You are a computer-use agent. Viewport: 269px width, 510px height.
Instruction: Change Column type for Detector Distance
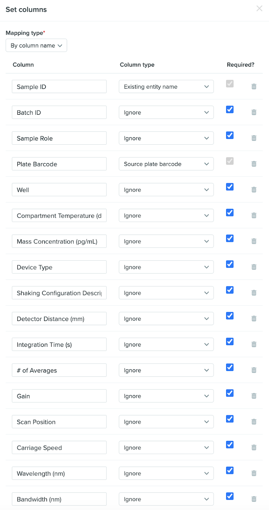click(x=166, y=319)
